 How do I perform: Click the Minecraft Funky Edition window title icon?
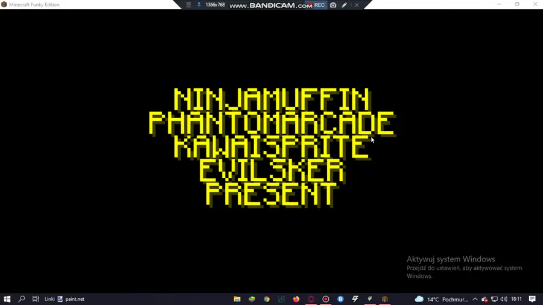[4, 4]
